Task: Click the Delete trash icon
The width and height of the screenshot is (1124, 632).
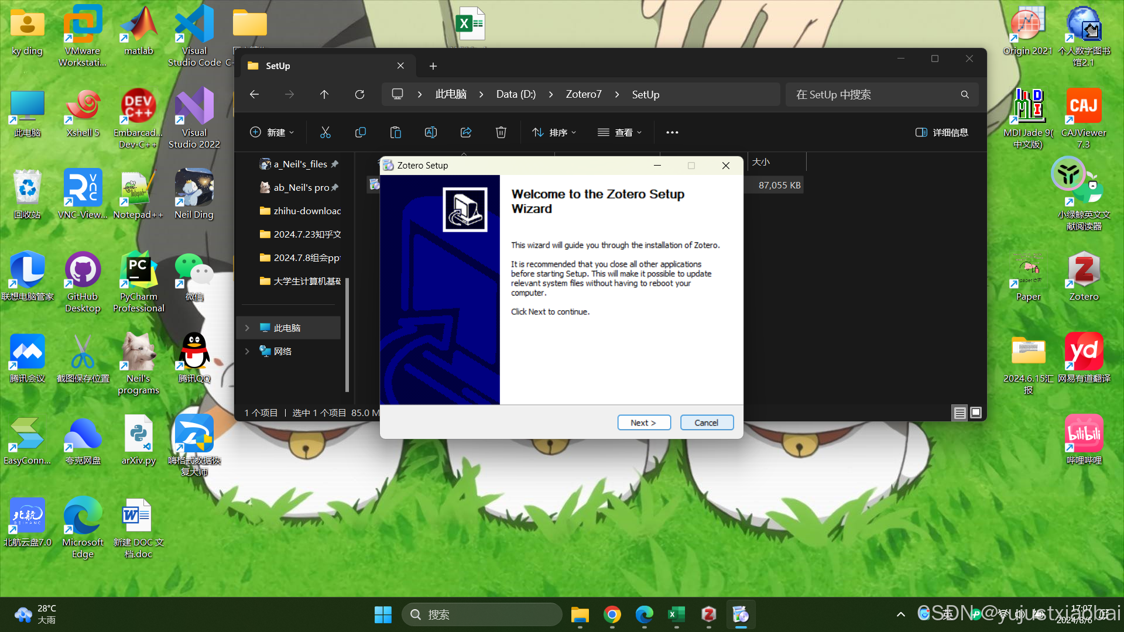Action: (501, 132)
